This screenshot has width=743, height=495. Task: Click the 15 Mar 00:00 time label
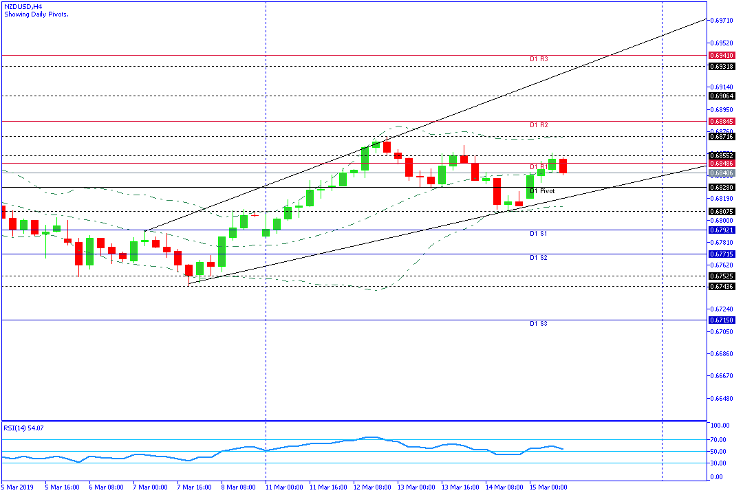[548, 487]
